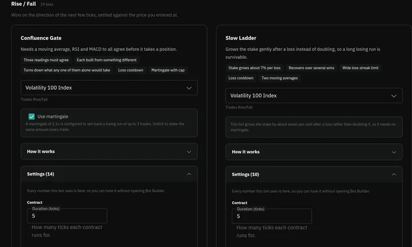Click the Confluence Gate card title
Viewport: 412px width, 247px height.
click(x=41, y=38)
